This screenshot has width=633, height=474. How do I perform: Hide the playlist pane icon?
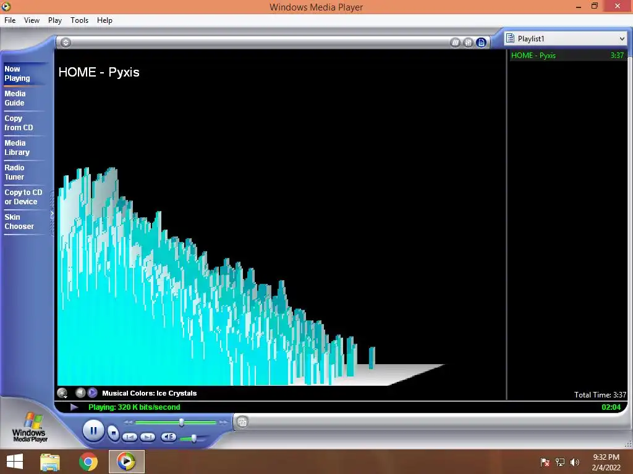pyautogui.click(x=481, y=43)
